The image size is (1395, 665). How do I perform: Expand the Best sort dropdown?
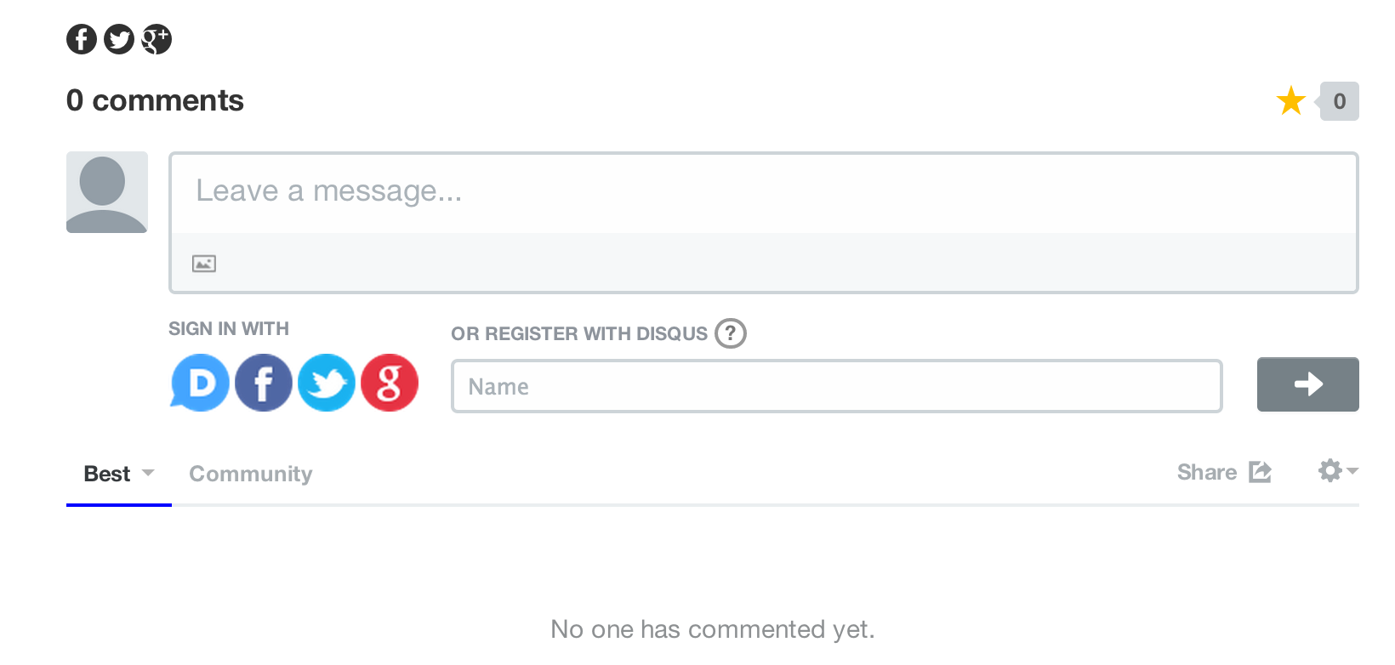(x=119, y=474)
